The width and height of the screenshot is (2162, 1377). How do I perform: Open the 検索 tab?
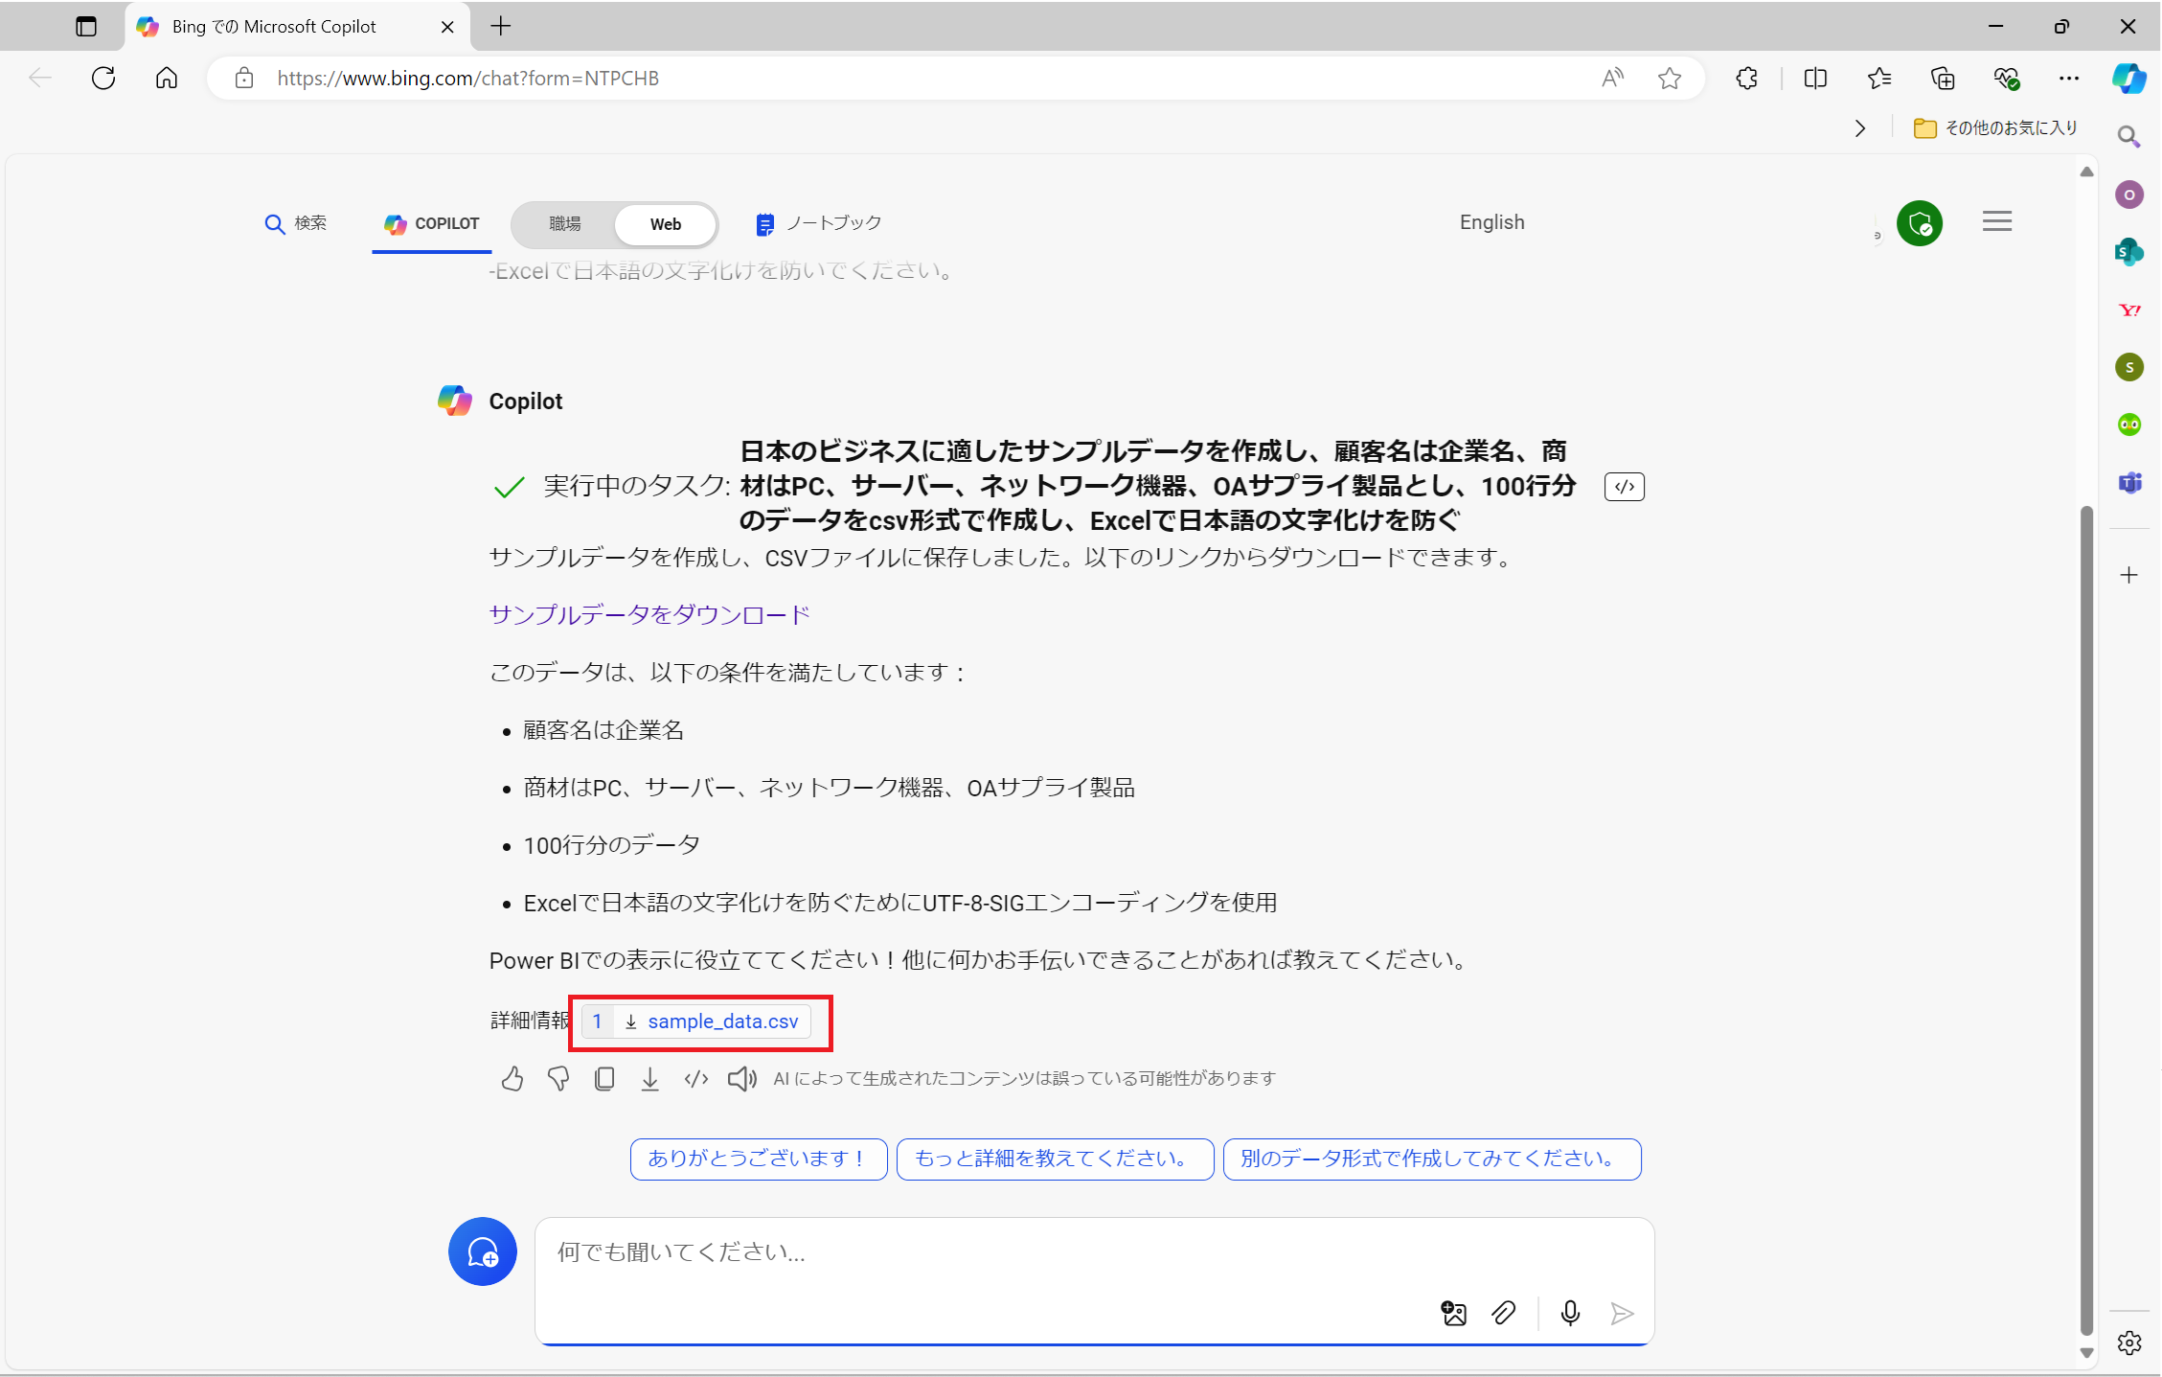(x=295, y=223)
